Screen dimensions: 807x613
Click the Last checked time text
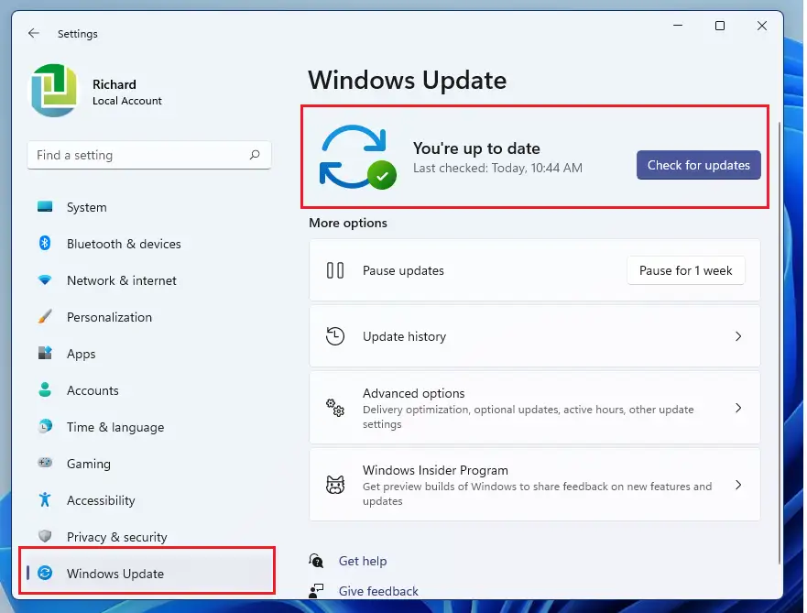(497, 168)
